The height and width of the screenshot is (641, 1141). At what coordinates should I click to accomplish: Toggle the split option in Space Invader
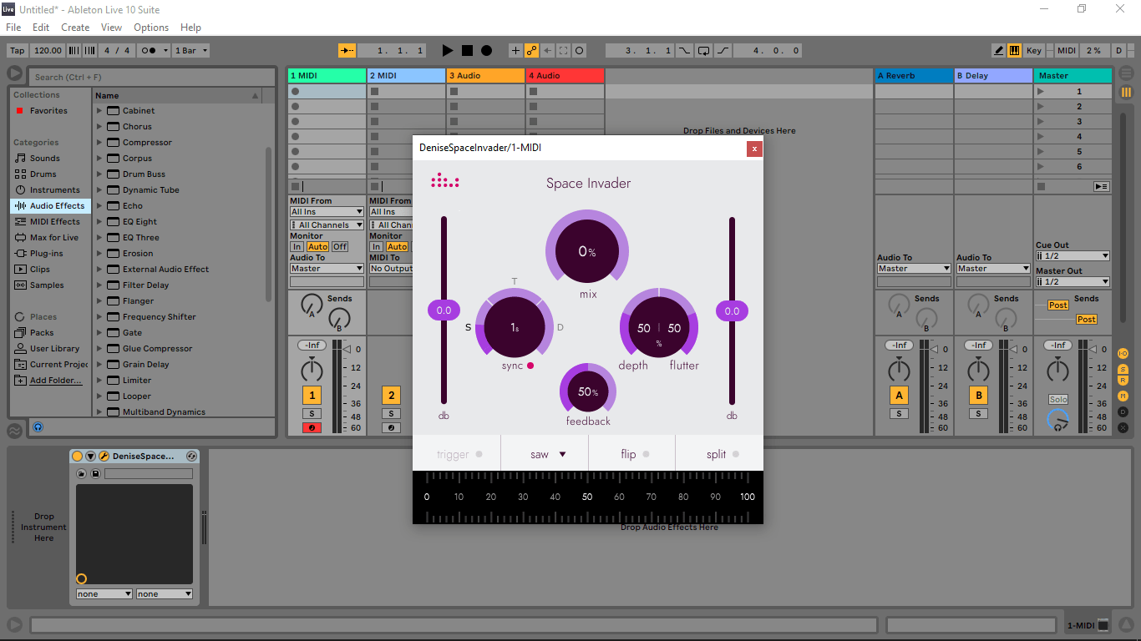click(x=723, y=454)
